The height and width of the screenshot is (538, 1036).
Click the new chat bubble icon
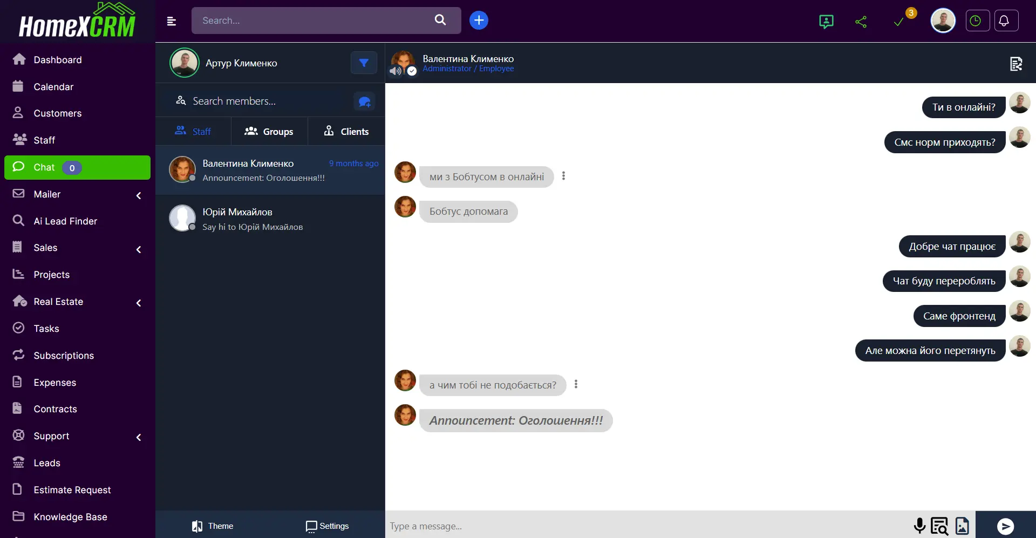pos(364,101)
